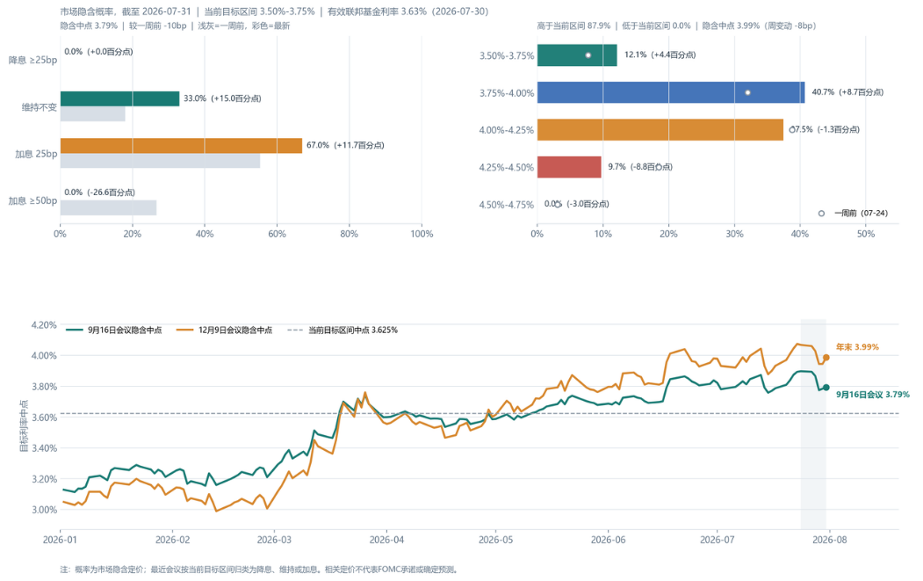Viewport: 923px width, 581px height.
Task: Click the green 维持不变 latest probability bar
Action: 119,98
